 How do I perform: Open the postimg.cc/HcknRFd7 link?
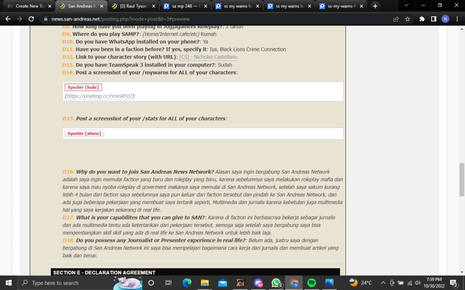point(100,96)
